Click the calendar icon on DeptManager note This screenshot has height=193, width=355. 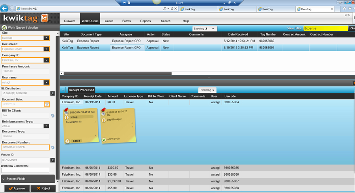[x=103, y=114]
